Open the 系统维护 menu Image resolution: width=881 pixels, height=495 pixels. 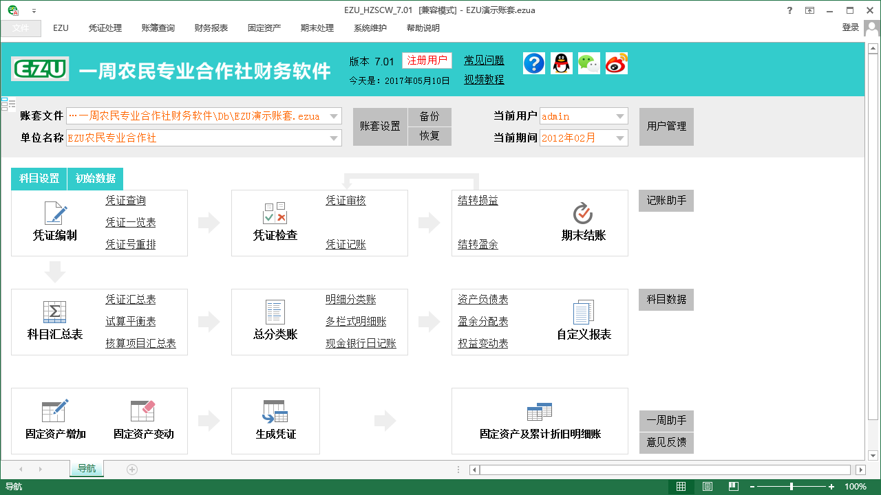click(370, 28)
